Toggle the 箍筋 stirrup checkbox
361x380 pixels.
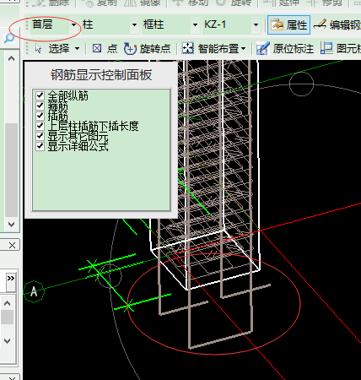coord(40,106)
